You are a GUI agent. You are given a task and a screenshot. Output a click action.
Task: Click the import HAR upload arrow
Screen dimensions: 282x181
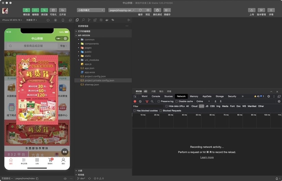(x=215, y=101)
